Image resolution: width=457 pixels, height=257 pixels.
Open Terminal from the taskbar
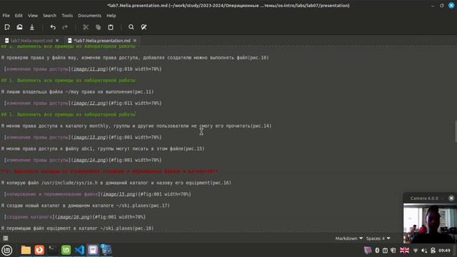53,250
